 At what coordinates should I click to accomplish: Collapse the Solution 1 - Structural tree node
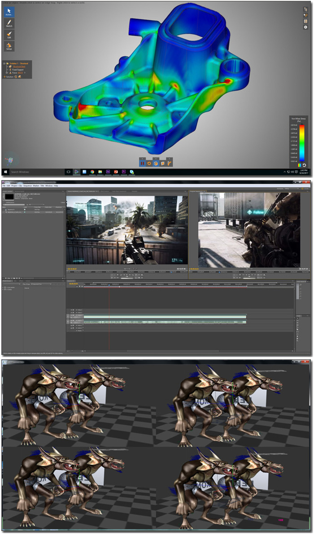(x=4, y=63)
